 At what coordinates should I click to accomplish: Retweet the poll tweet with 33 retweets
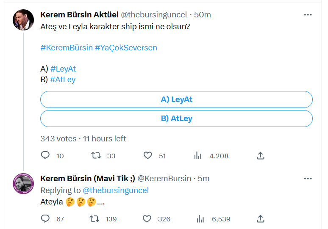(x=96, y=156)
